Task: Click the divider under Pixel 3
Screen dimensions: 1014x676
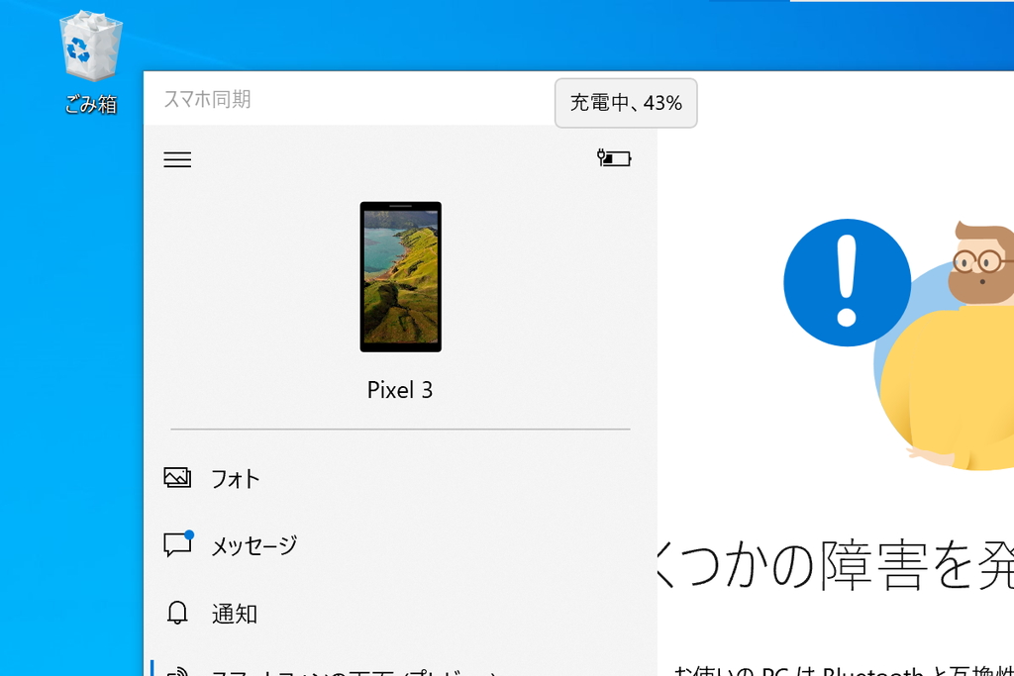Action: pos(400,428)
